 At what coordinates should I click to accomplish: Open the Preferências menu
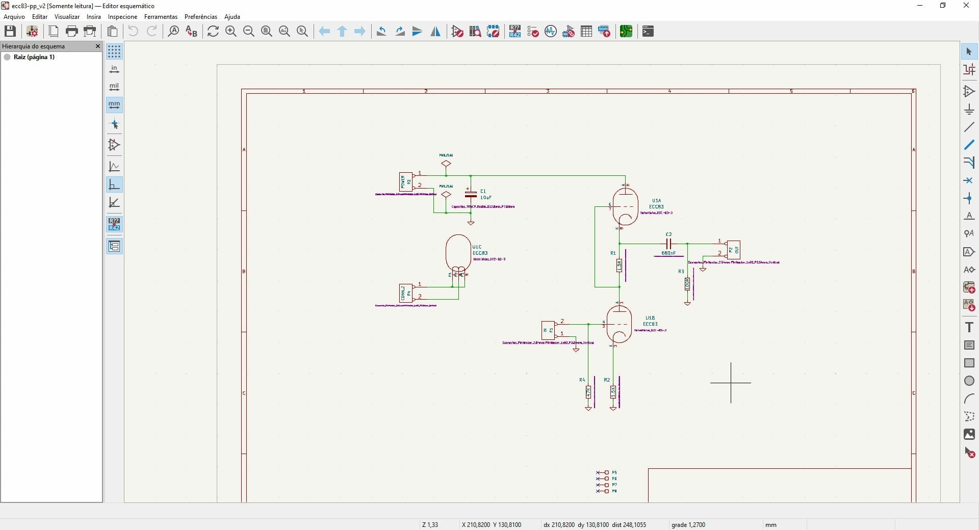point(200,16)
